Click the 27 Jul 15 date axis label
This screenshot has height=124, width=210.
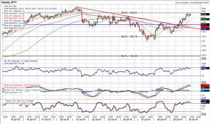146,120
